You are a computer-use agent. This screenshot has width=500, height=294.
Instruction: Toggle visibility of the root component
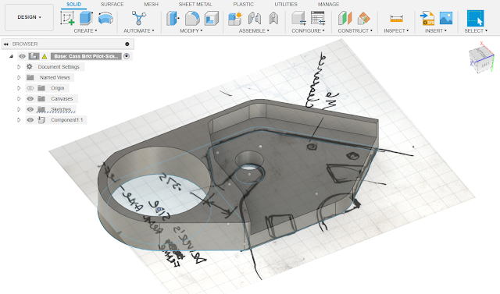22,56
